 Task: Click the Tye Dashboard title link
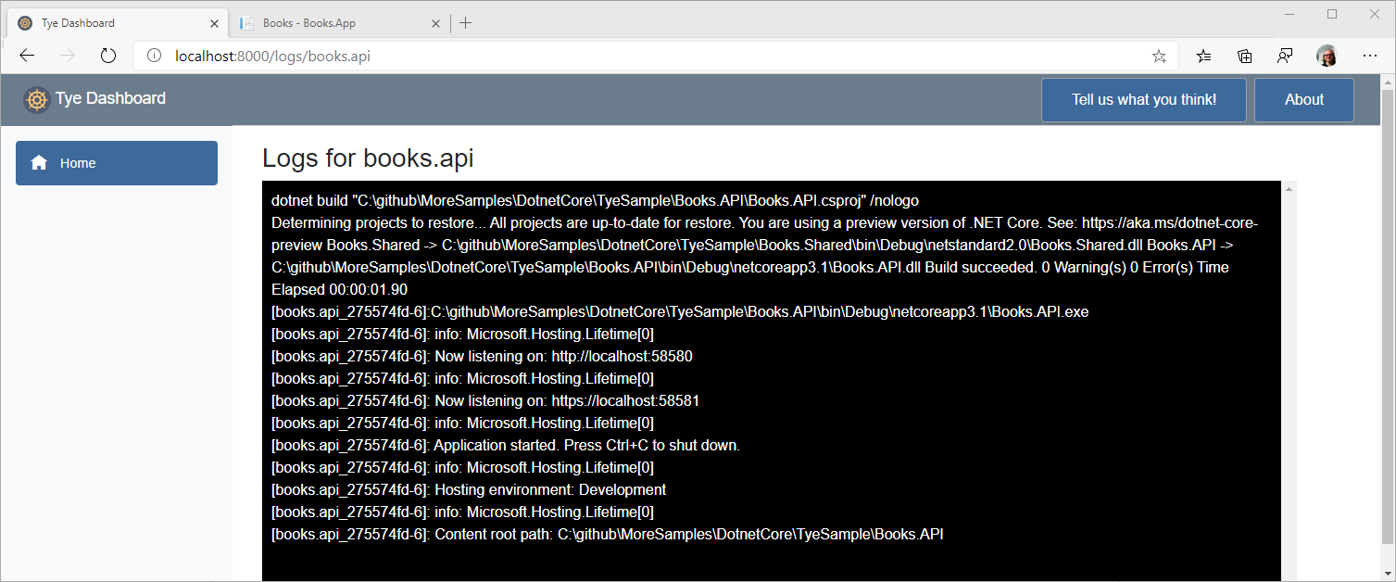click(110, 98)
